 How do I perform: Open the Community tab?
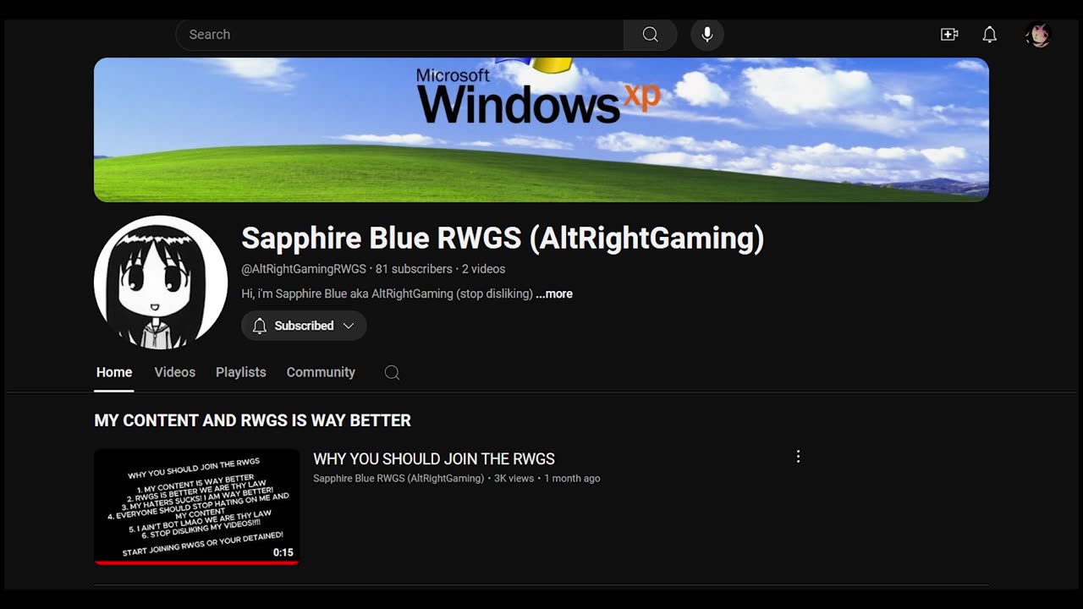tap(321, 372)
